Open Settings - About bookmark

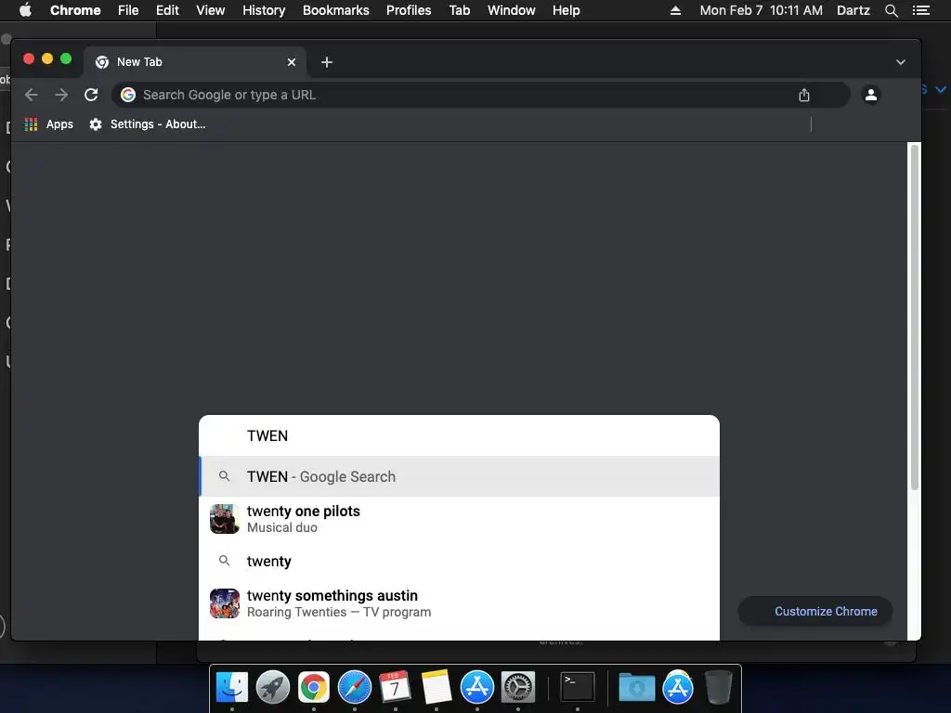pos(148,124)
